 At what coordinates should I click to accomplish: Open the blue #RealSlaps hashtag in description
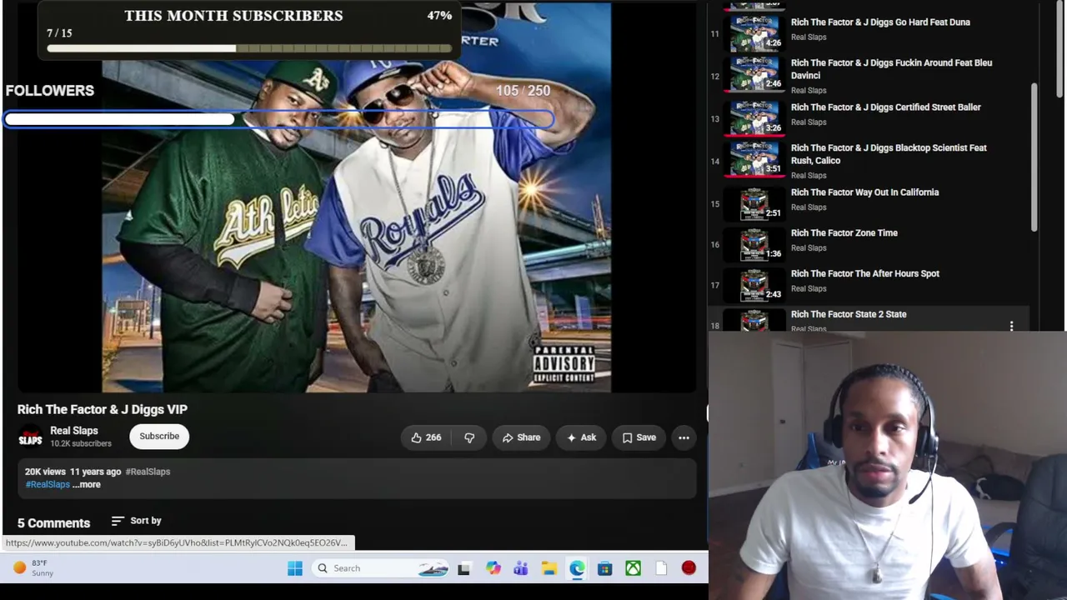[x=48, y=484]
